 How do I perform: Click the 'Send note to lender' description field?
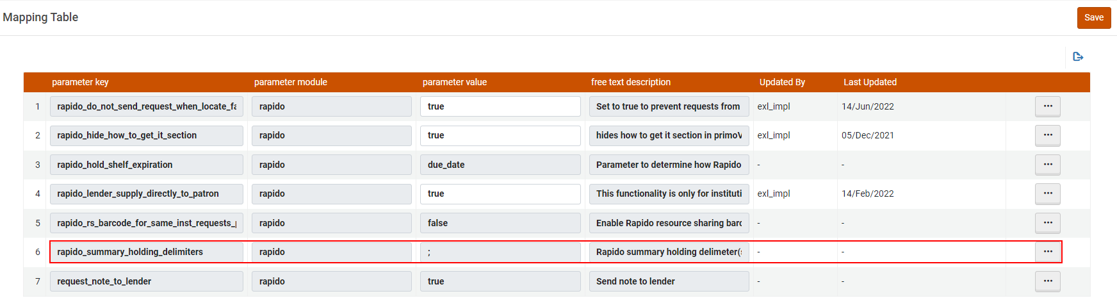pyautogui.click(x=669, y=281)
